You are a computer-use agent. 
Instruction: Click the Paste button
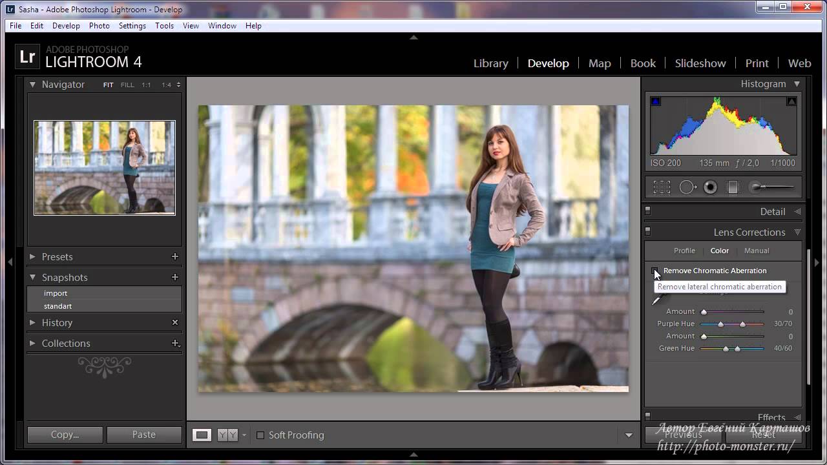143,435
